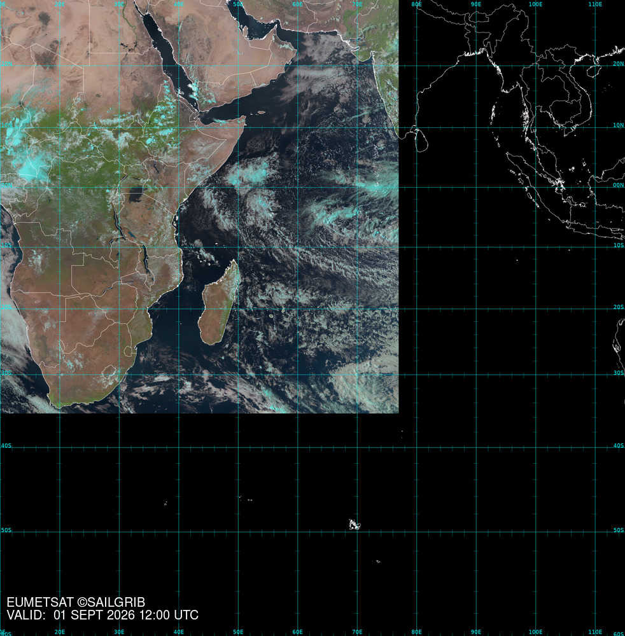Select the 80E longitude label at top

coord(416,4)
